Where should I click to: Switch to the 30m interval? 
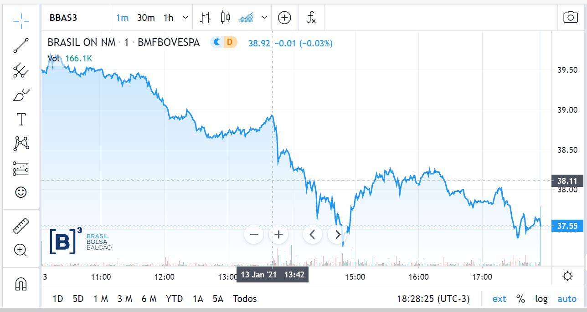[x=146, y=18]
